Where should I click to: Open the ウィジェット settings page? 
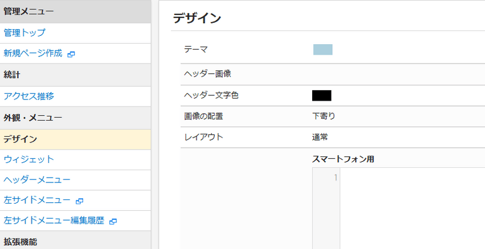coord(28,160)
